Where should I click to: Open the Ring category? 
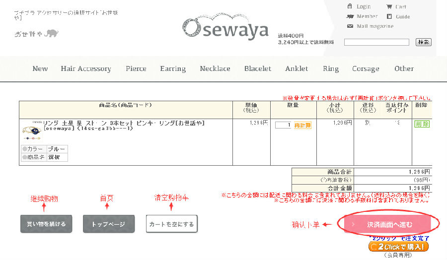[x=330, y=69]
